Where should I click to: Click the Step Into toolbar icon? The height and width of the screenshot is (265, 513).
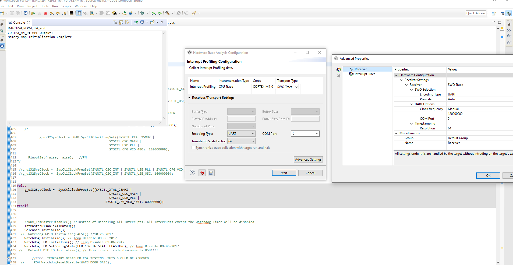(x=51, y=13)
